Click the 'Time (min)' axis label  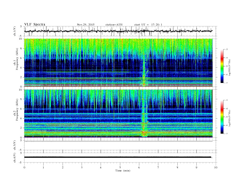[123, 170]
